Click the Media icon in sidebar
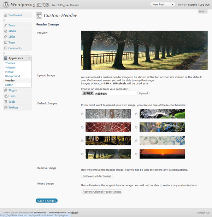This screenshot has height=217, width=212. pyautogui.click(x=6, y=31)
